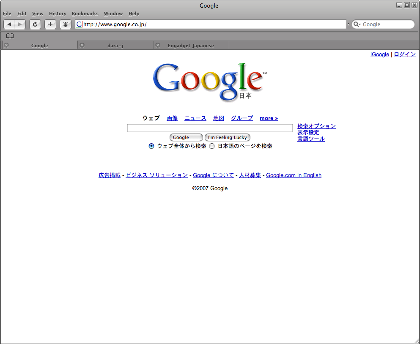This screenshot has width=420, height=344.
Task: Click the small arrow beside address bar
Action: [x=349, y=25]
